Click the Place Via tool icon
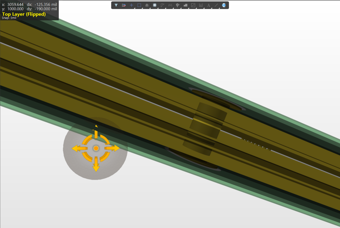340x228 pixels. 178,5
